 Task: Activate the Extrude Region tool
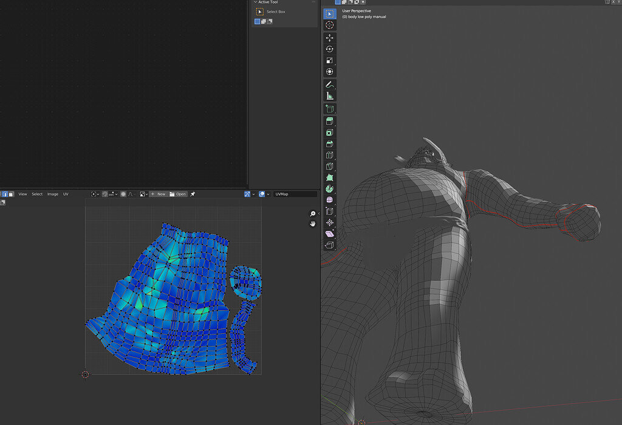pyautogui.click(x=330, y=120)
